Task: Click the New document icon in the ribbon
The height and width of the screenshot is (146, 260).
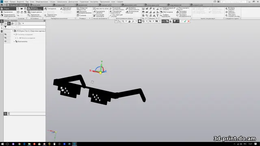Action: click(x=18, y=9)
